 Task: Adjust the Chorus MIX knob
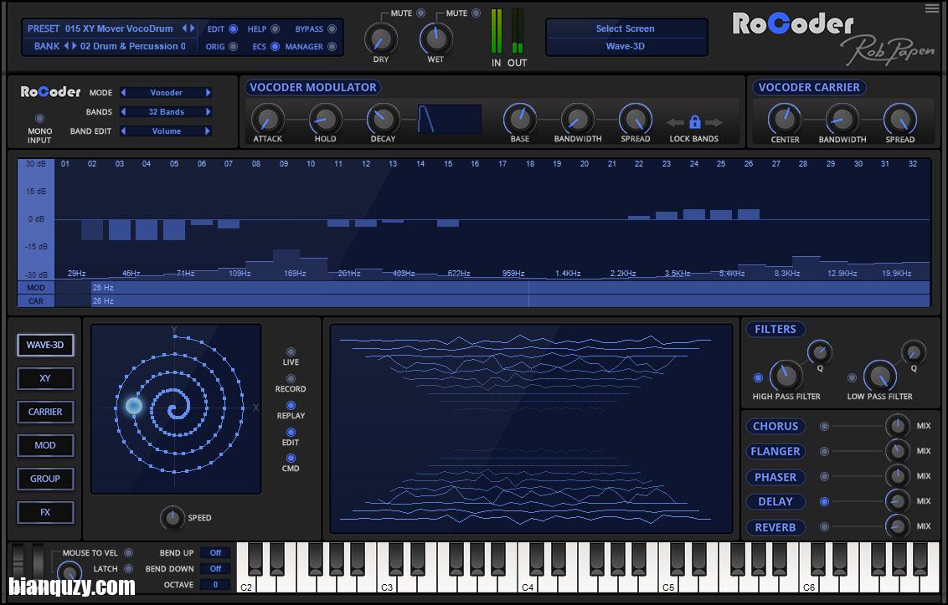pyautogui.click(x=897, y=425)
